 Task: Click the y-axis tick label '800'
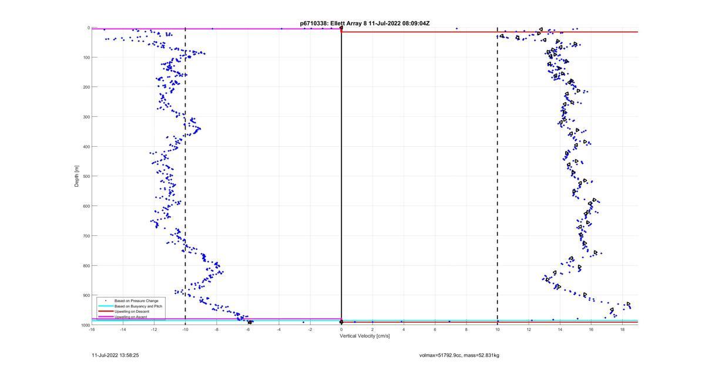[86, 265]
